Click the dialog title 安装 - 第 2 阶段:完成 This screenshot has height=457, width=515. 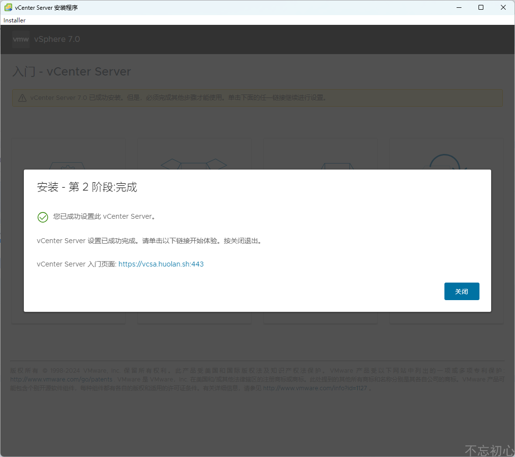click(x=87, y=187)
